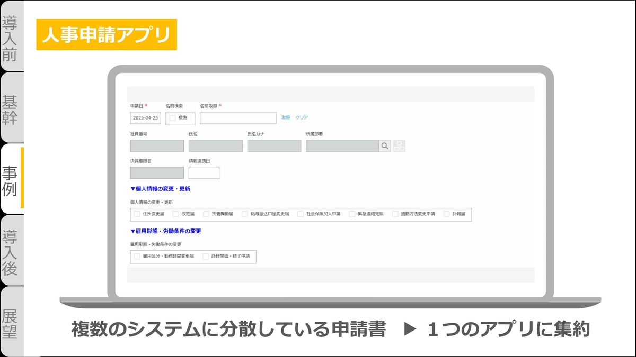Switch to the 導入前 side tab
Image resolution: width=636 pixels, height=357 pixels.
(x=11, y=38)
